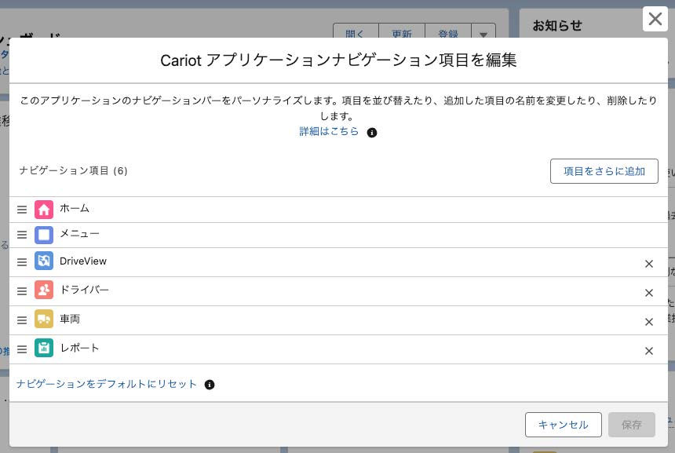Open dropdown arrow next to 登録 in background
This screenshot has width=675, height=453.
483,35
